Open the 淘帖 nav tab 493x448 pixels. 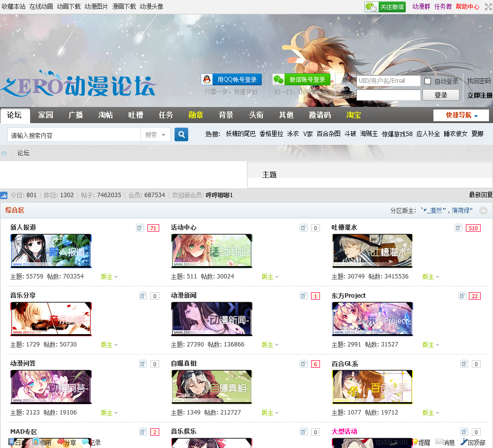(106, 115)
